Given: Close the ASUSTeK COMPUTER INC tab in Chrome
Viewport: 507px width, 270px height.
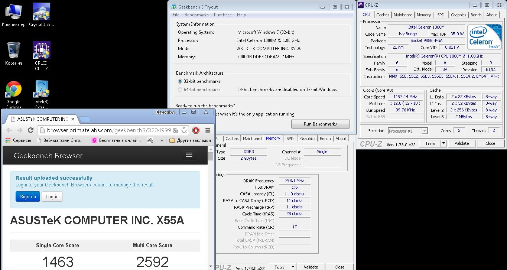Looking at the screenshot, I should (73, 119).
